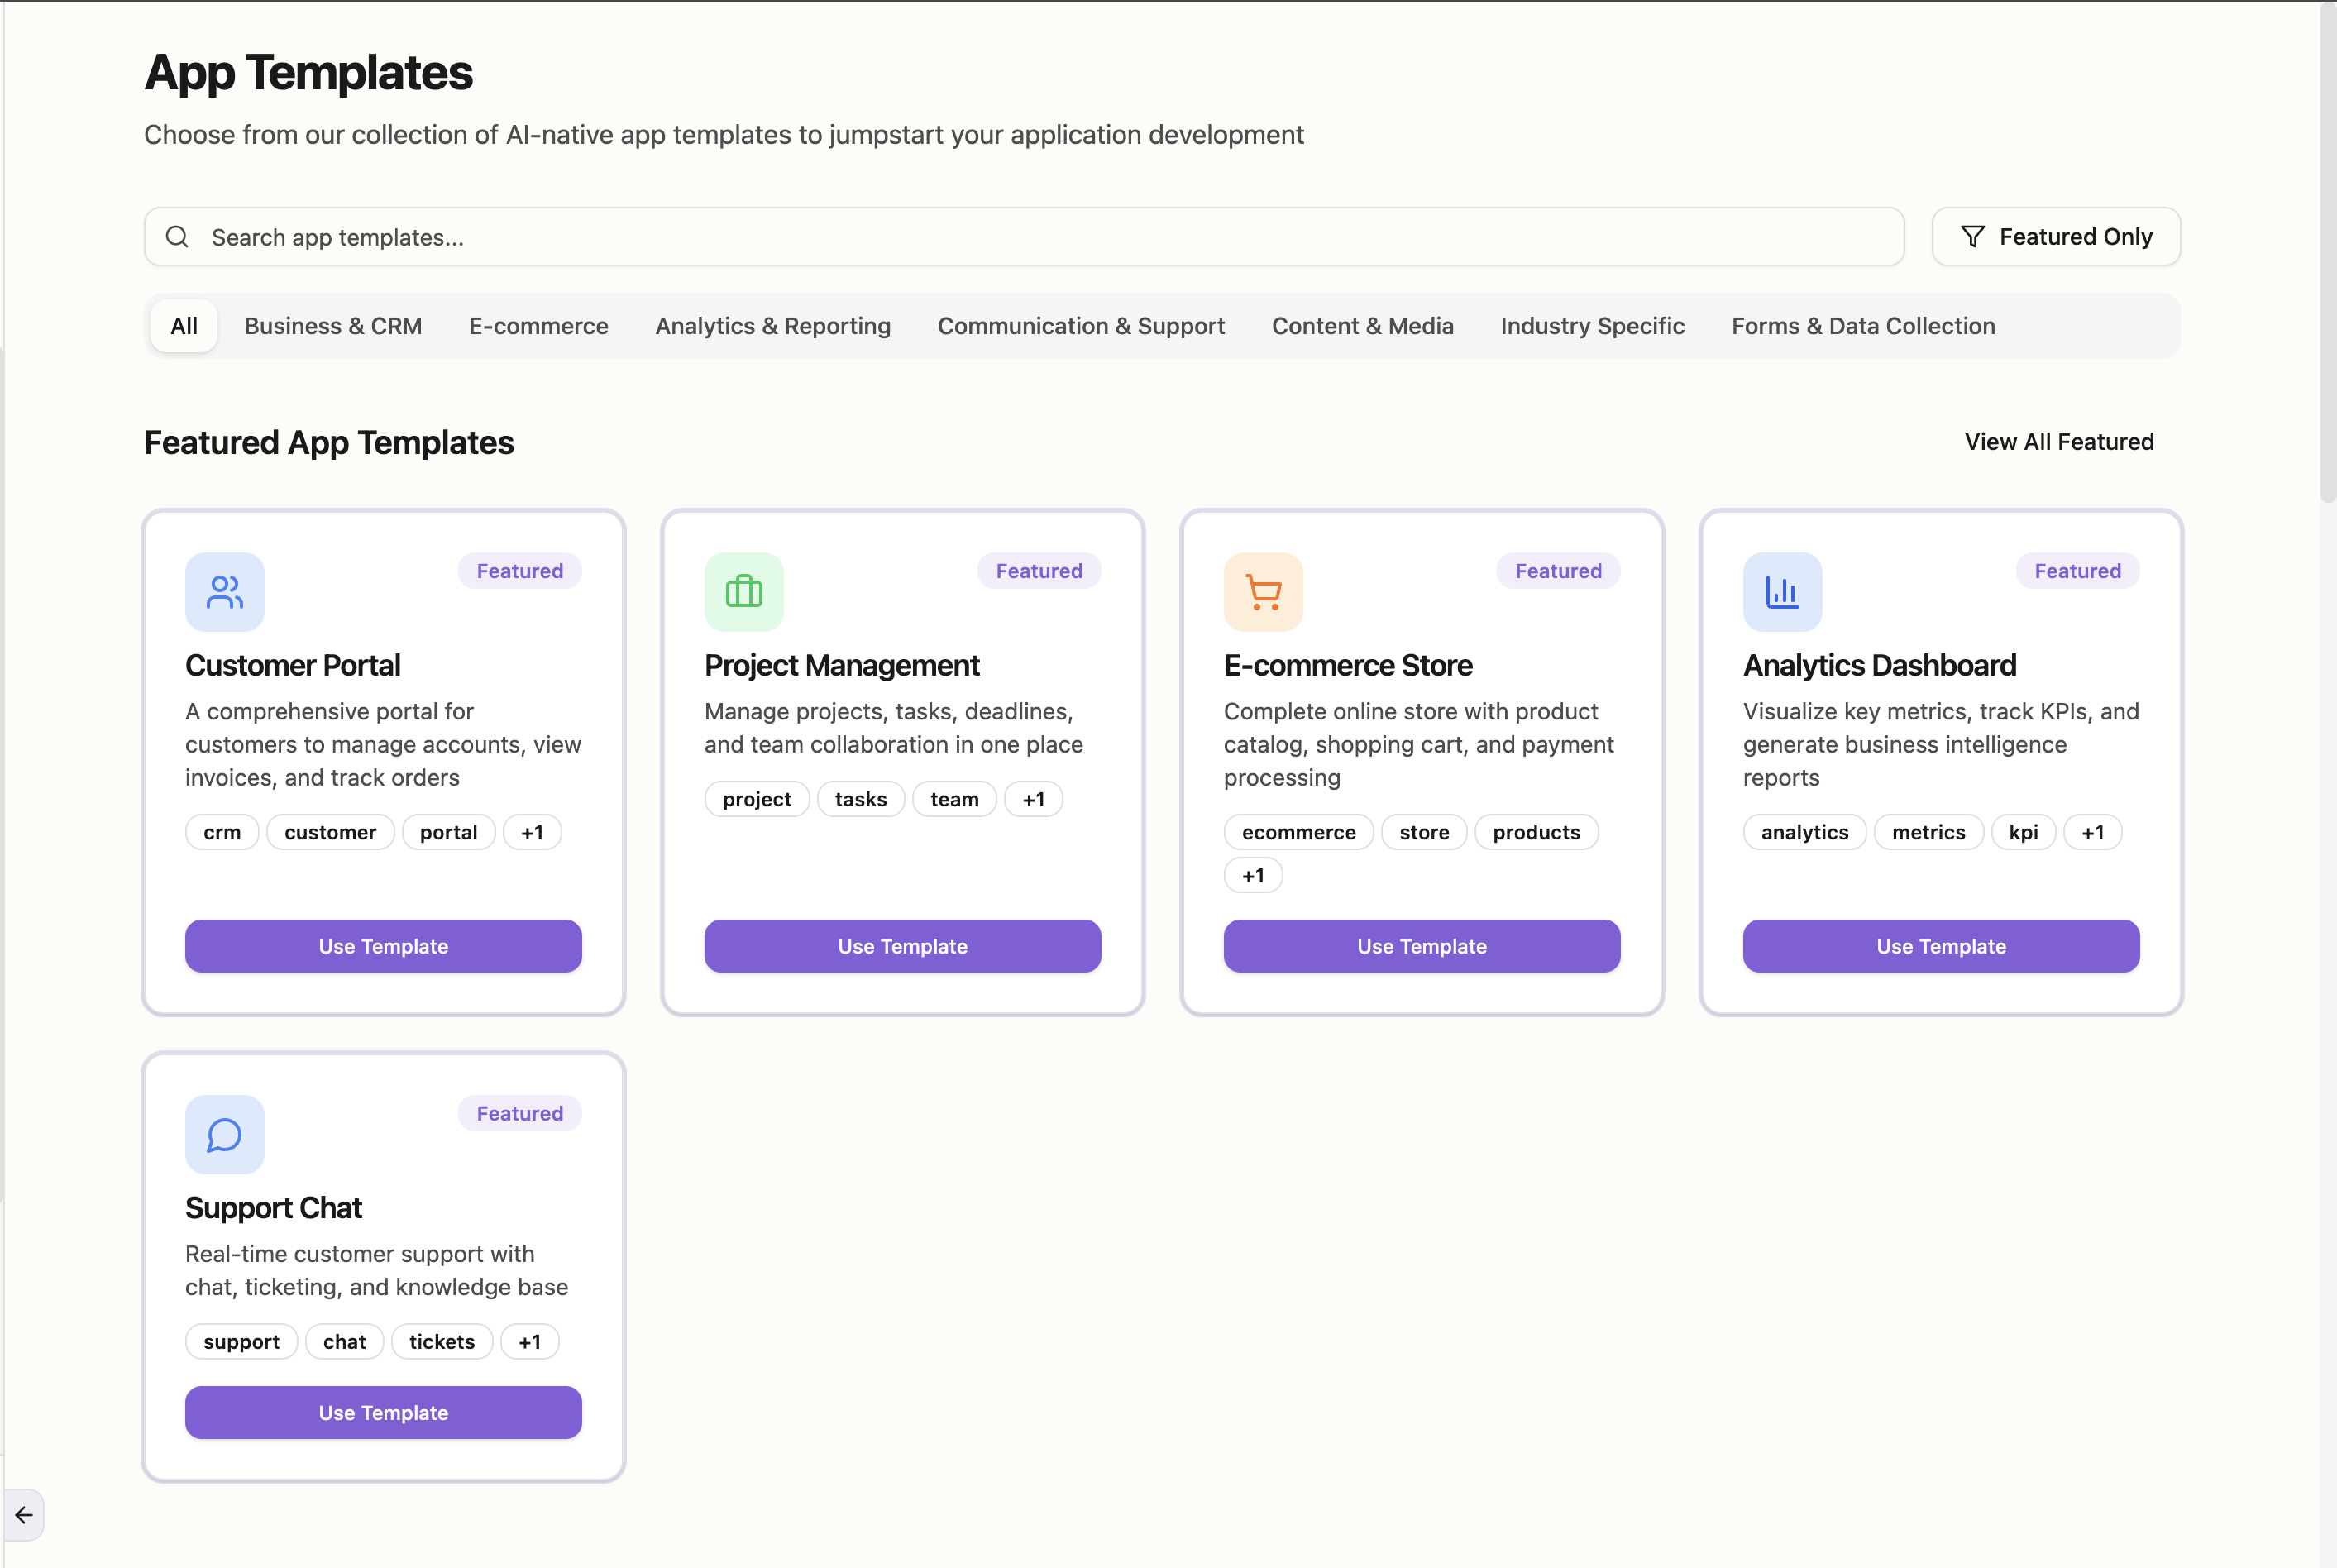Switch to the Business & CRM tab

point(333,326)
